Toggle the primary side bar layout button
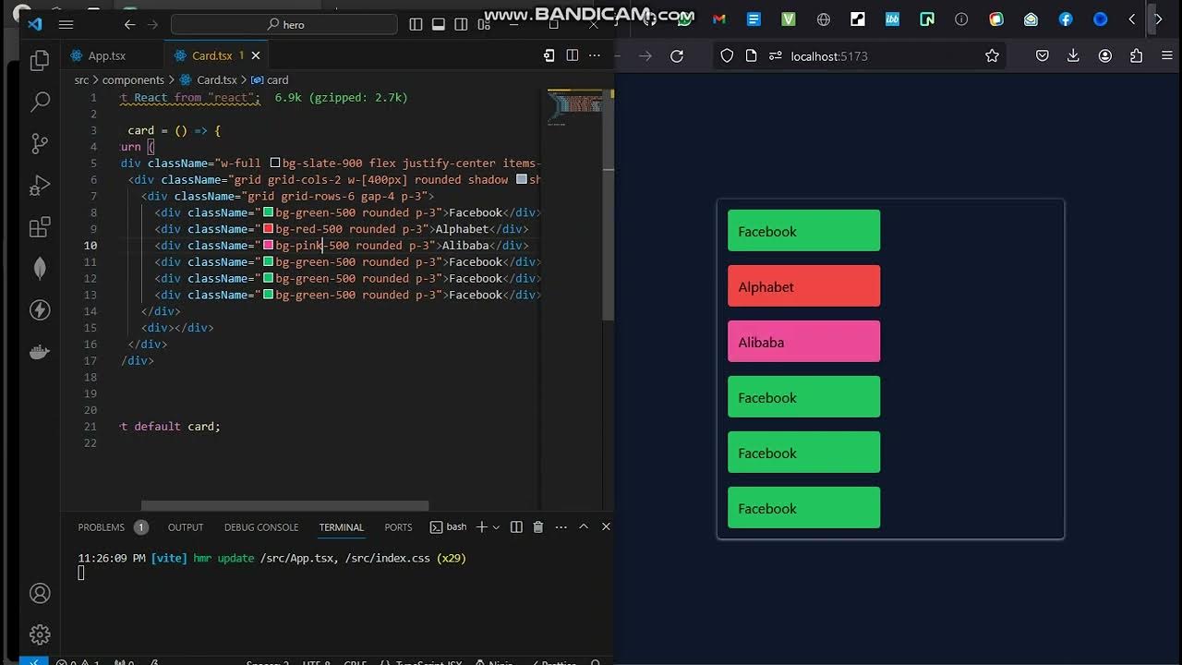Image resolution: width=1182 pixels, height=665 pixels. click(416, 25)
